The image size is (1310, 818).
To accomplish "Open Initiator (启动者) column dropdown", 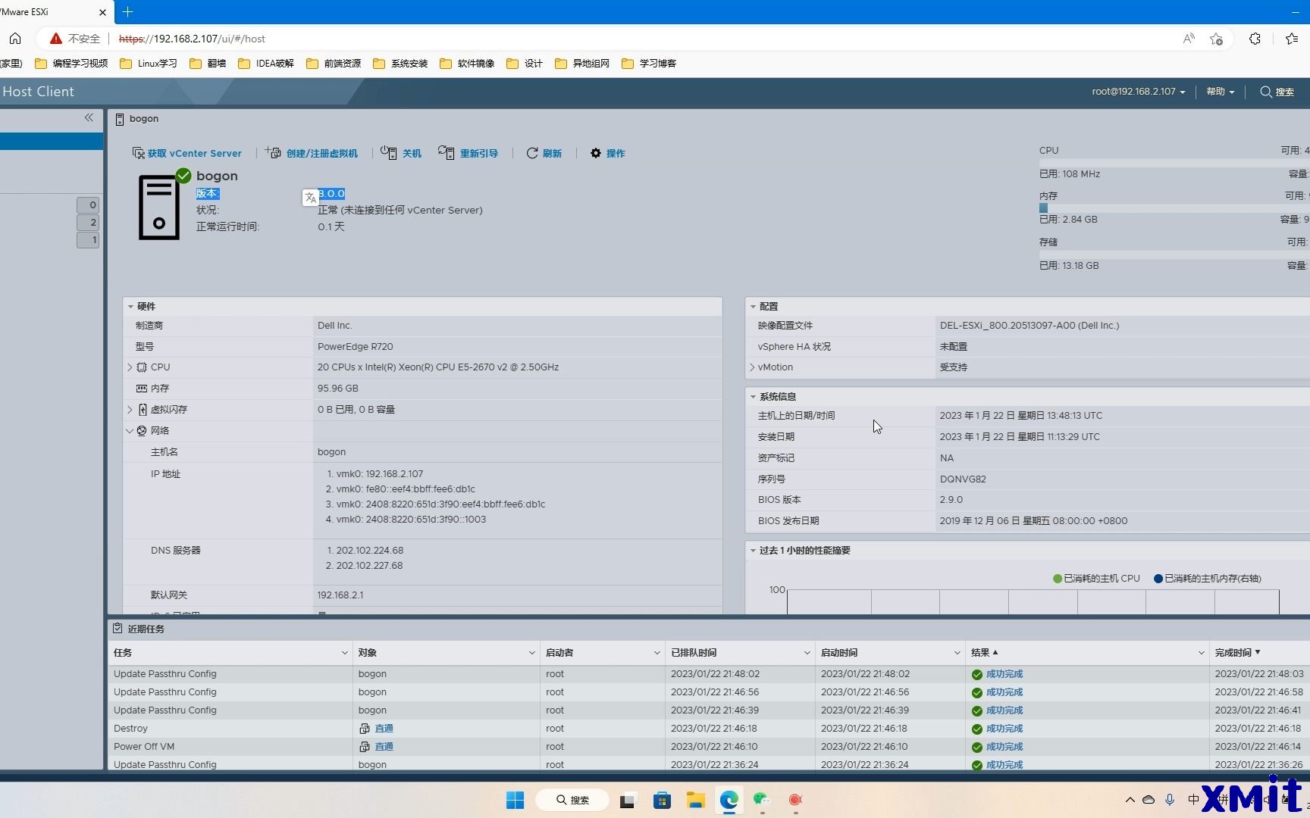I will click(657, 653).
